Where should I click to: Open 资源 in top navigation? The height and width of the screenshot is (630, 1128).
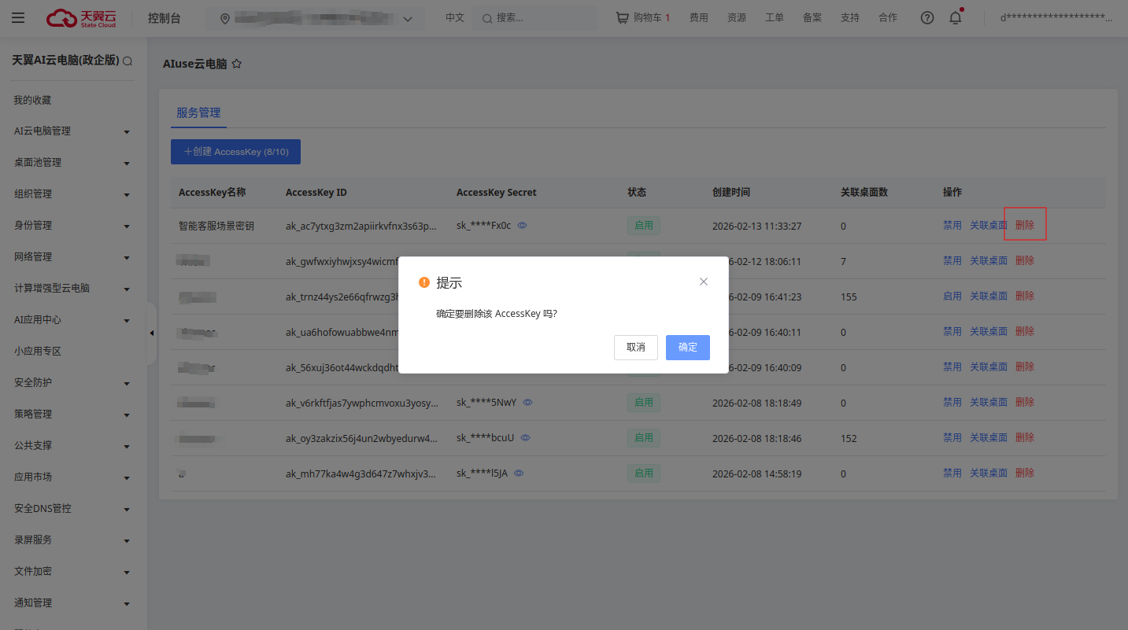click(x=737, y=17)
